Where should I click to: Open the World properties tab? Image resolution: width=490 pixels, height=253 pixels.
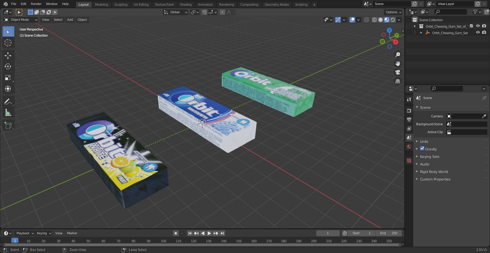click(409, 147)
